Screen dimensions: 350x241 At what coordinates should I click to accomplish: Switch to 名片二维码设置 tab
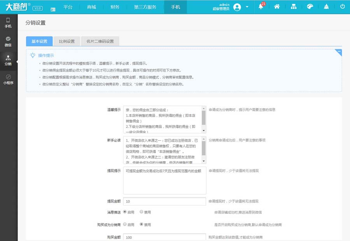(100, 42)
